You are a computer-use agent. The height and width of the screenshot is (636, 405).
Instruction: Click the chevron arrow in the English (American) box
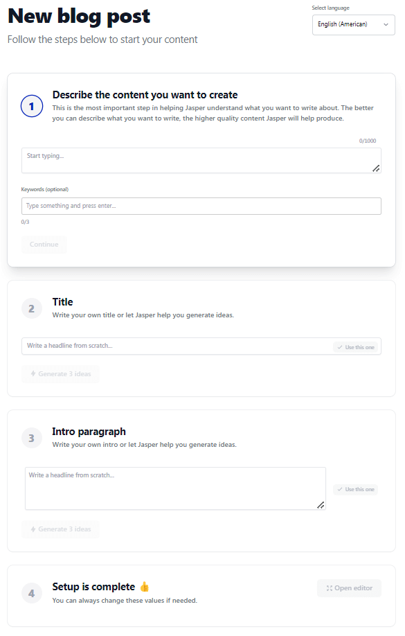pos(386,24)
